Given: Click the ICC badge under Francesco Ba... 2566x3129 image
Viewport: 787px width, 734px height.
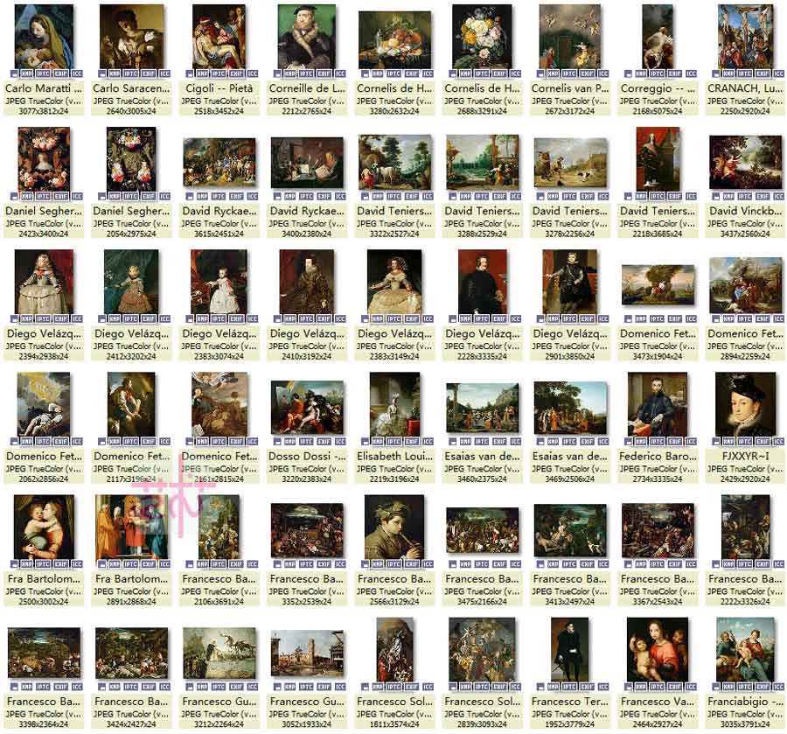Looking at the screenshot, I should coord(428,563).
